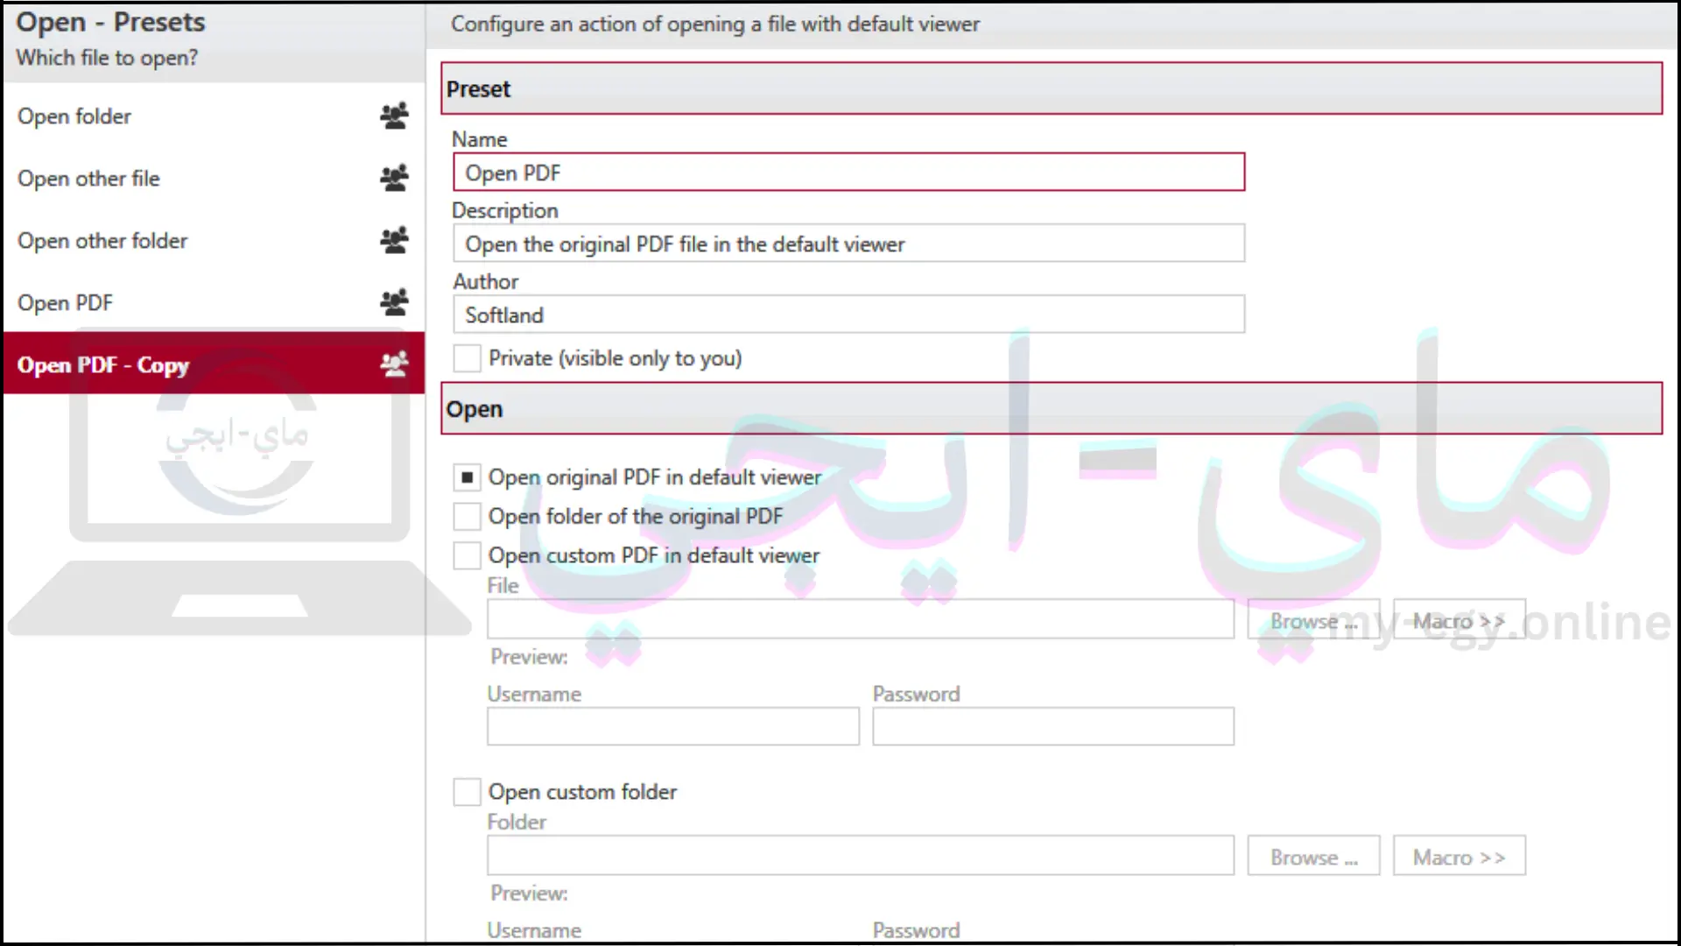Click the Username field under Open section
This screenshot has height=946, width=1681.
coord(672,726)
